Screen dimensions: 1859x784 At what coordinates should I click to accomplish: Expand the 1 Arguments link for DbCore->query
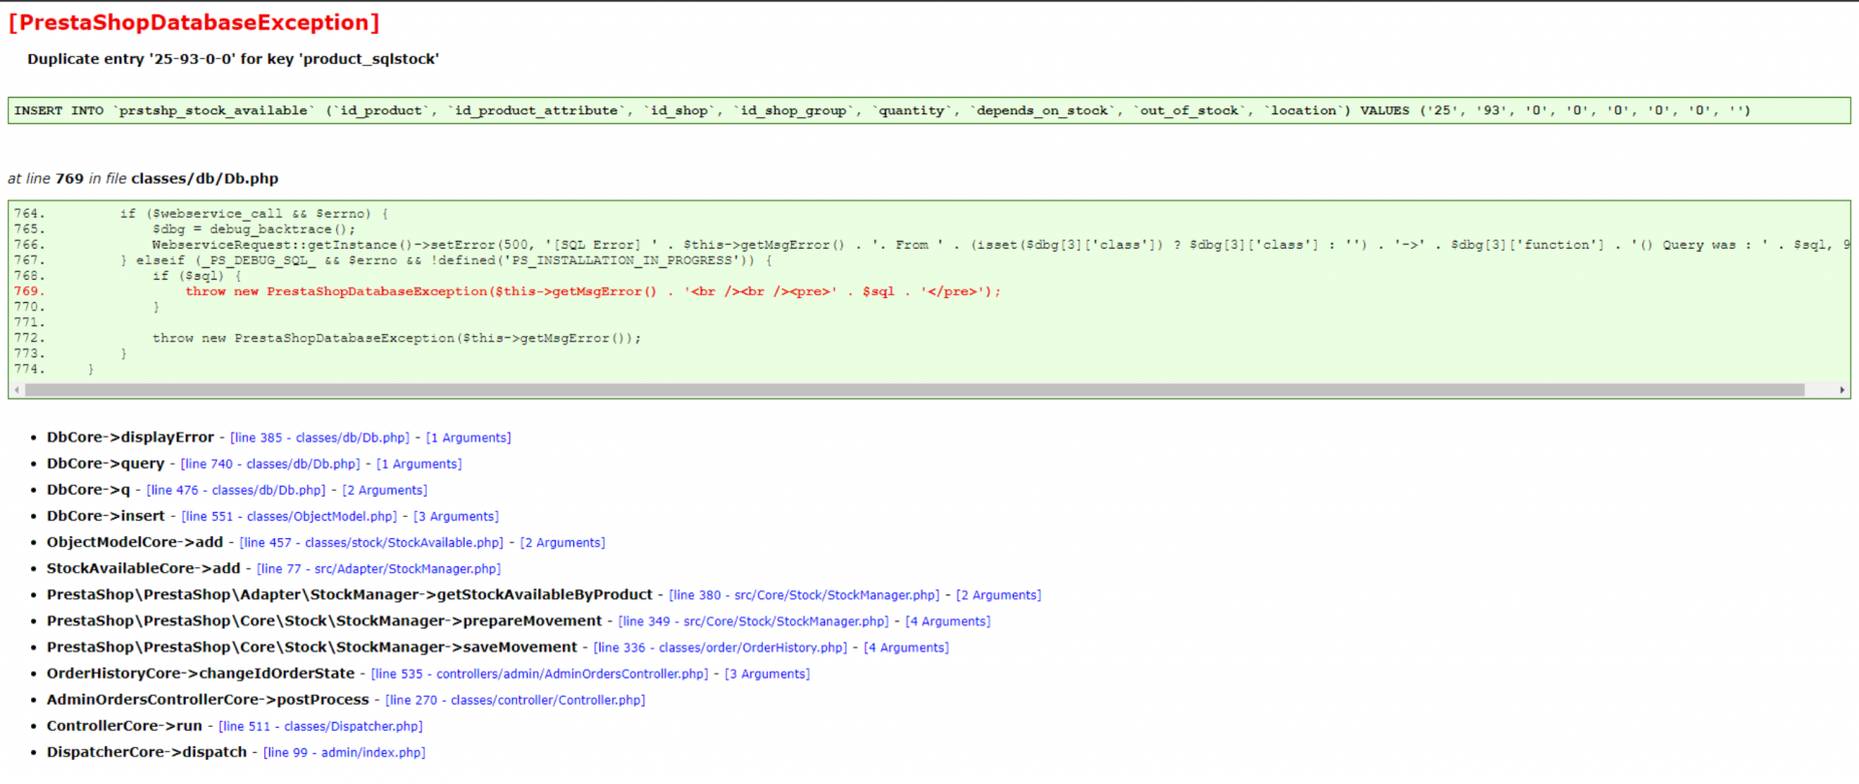coord(419,465)
